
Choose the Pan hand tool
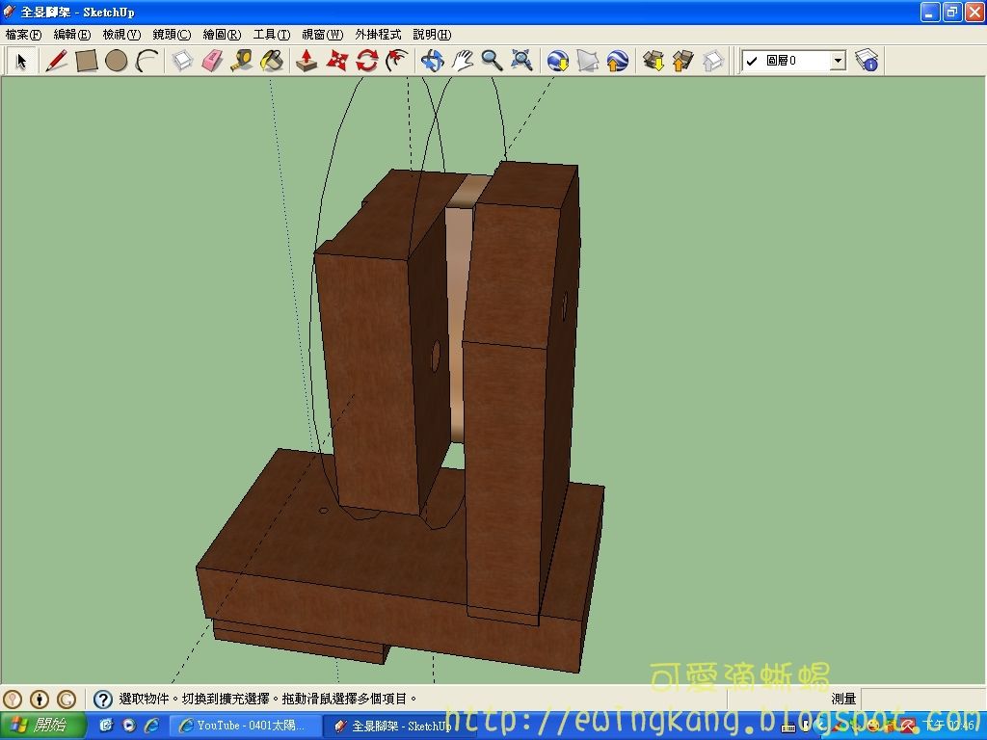tap(463, 61)
